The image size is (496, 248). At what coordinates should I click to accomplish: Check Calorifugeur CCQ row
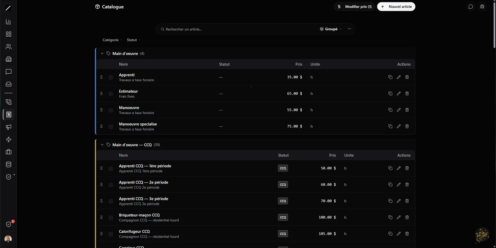[x=111, y=234]
